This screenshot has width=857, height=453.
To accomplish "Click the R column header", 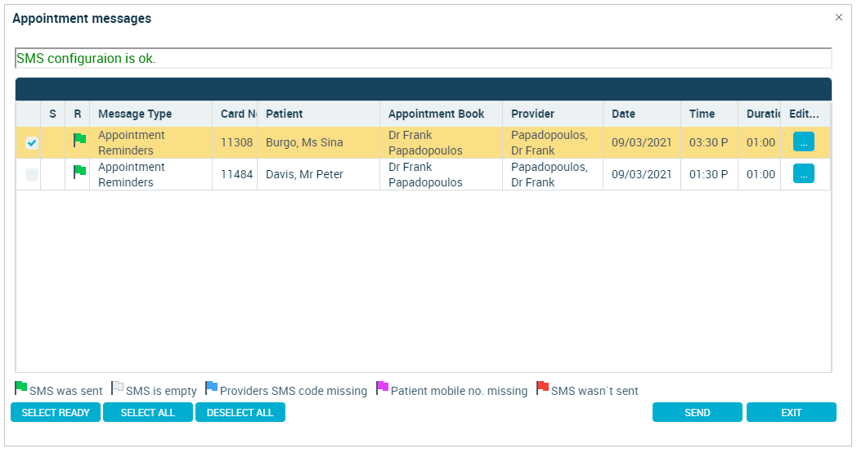I will pos(78,114).
